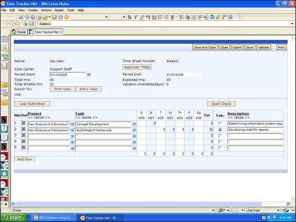This screenshot has width=296, height=222.
Task: Open the Build Report Framework task dropdown
Action: (x=134, y=130)
